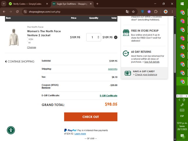This screenshot has width=188, height=141.
Task: Click the taskbar clock showing 12:51 p. m.
Action: point(182,126)
